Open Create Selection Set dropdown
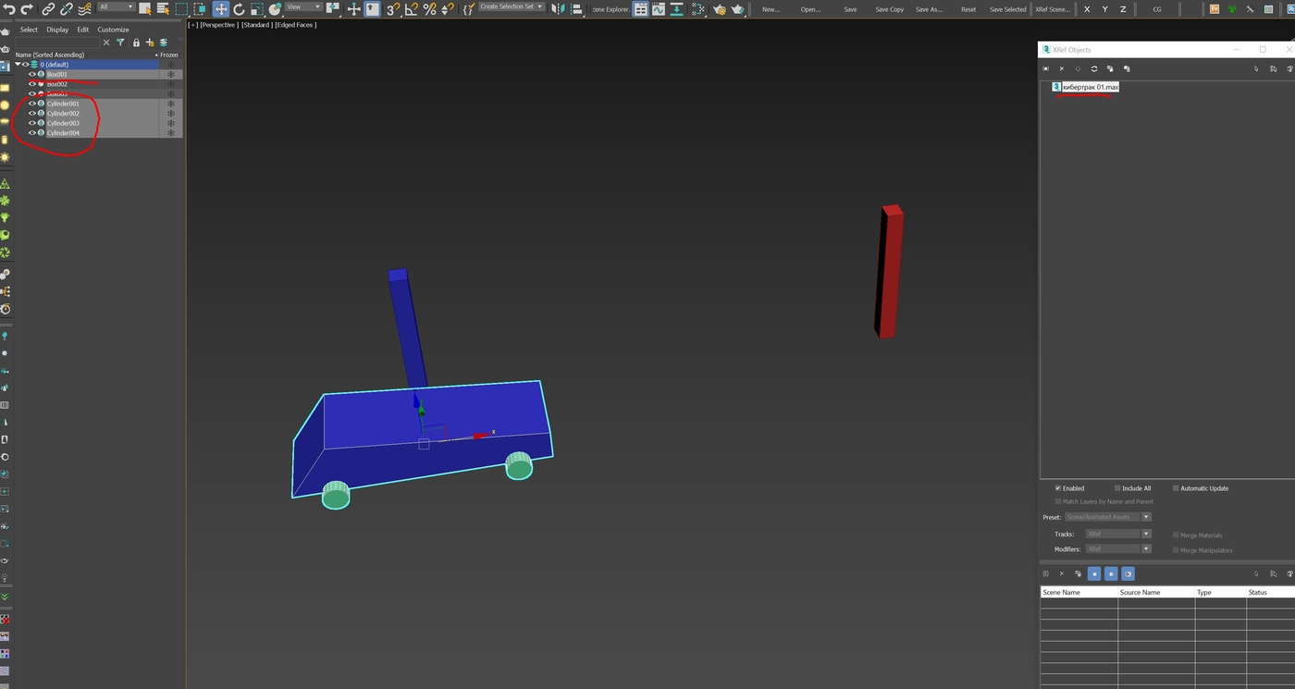 pyautogui.click(x=512, y=6)
